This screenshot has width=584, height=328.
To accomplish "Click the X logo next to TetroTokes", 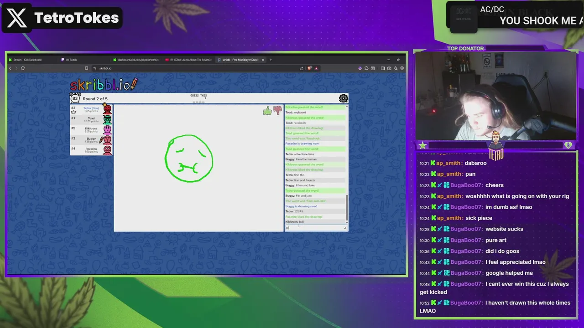I will [17, 18].
